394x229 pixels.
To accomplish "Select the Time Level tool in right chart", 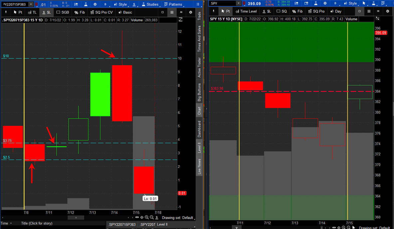I will (x=246, y=11).
